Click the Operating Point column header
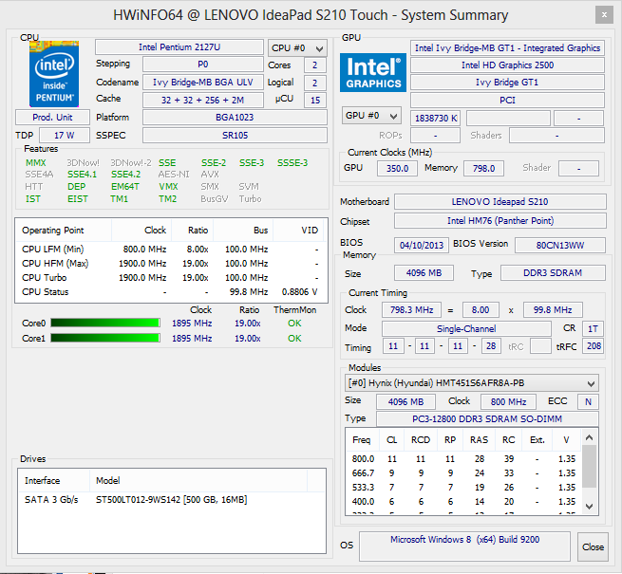This screenshot has height=574, width=622. coord(64,231)
